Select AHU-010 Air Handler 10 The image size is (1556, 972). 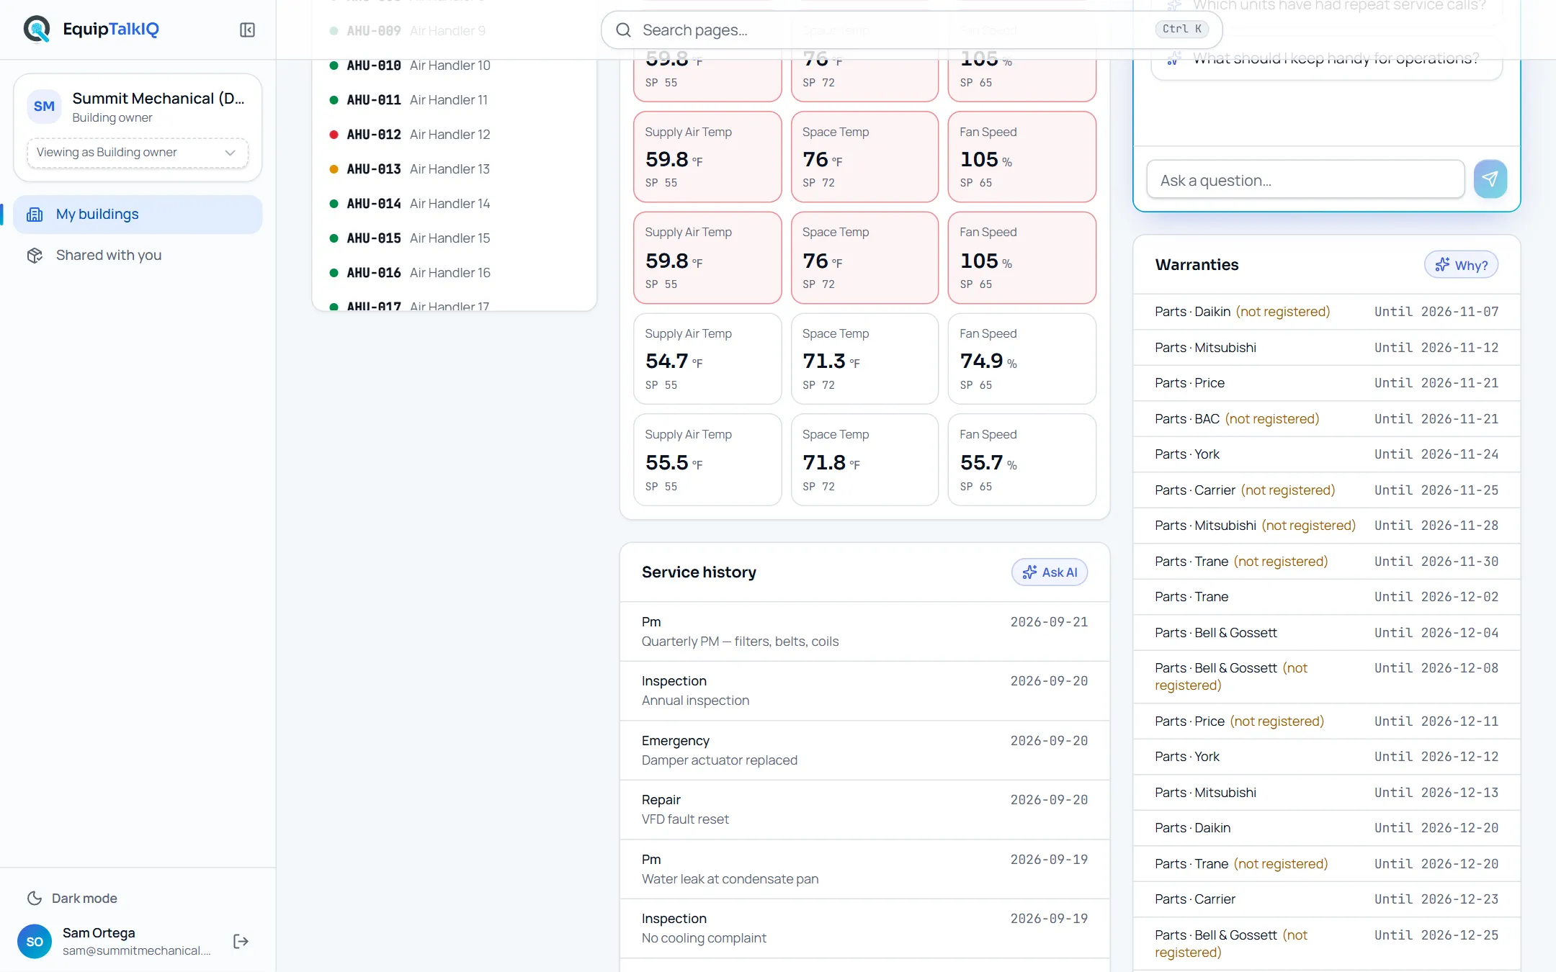click(x=455, y=66)
